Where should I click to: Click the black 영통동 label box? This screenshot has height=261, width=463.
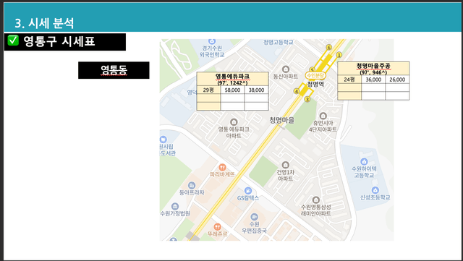114,70
